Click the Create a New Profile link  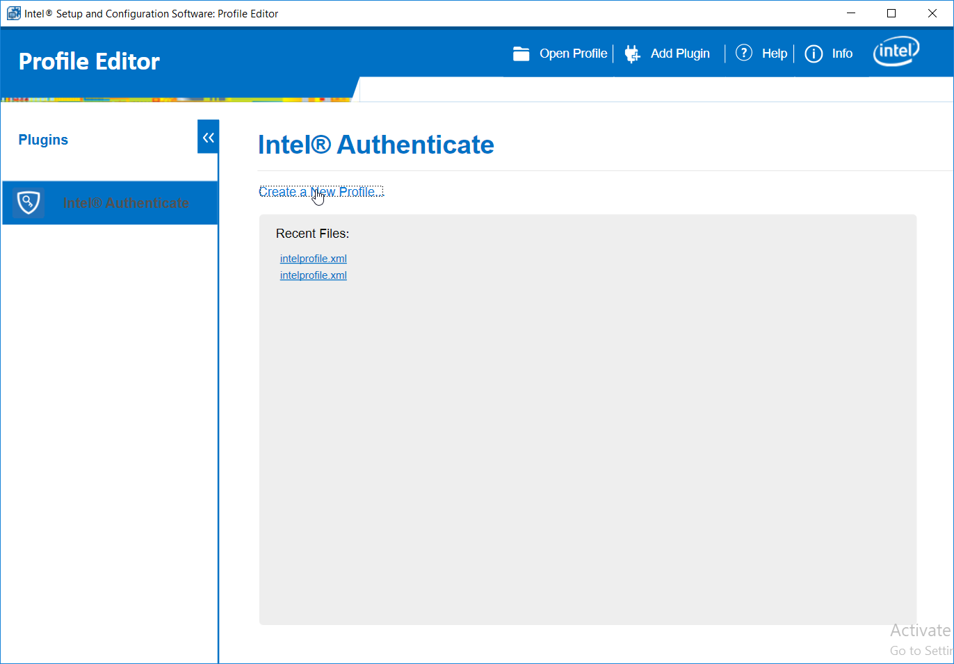pos(321,192)
